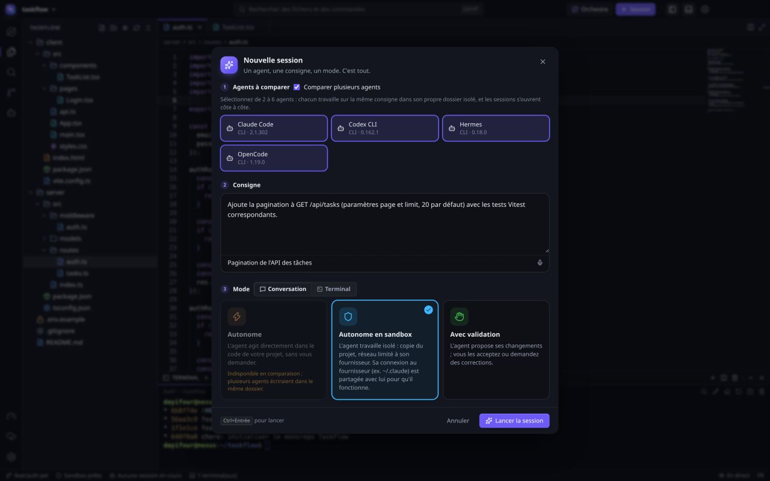
Task: Click the file and command search bar
Action: tap(358, 10)
